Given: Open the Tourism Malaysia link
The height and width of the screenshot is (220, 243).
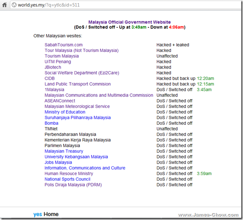Looking at the screenshot, I should coord(62,56).
